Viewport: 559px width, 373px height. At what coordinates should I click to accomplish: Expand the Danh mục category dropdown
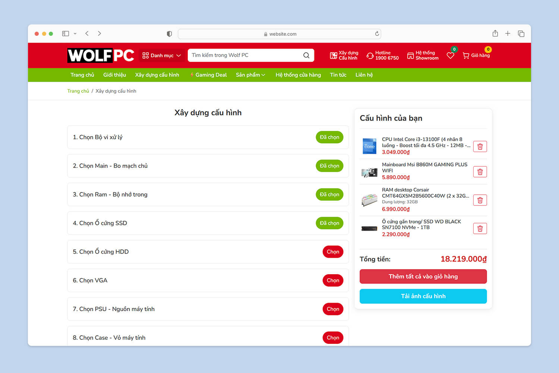(161, 55)
